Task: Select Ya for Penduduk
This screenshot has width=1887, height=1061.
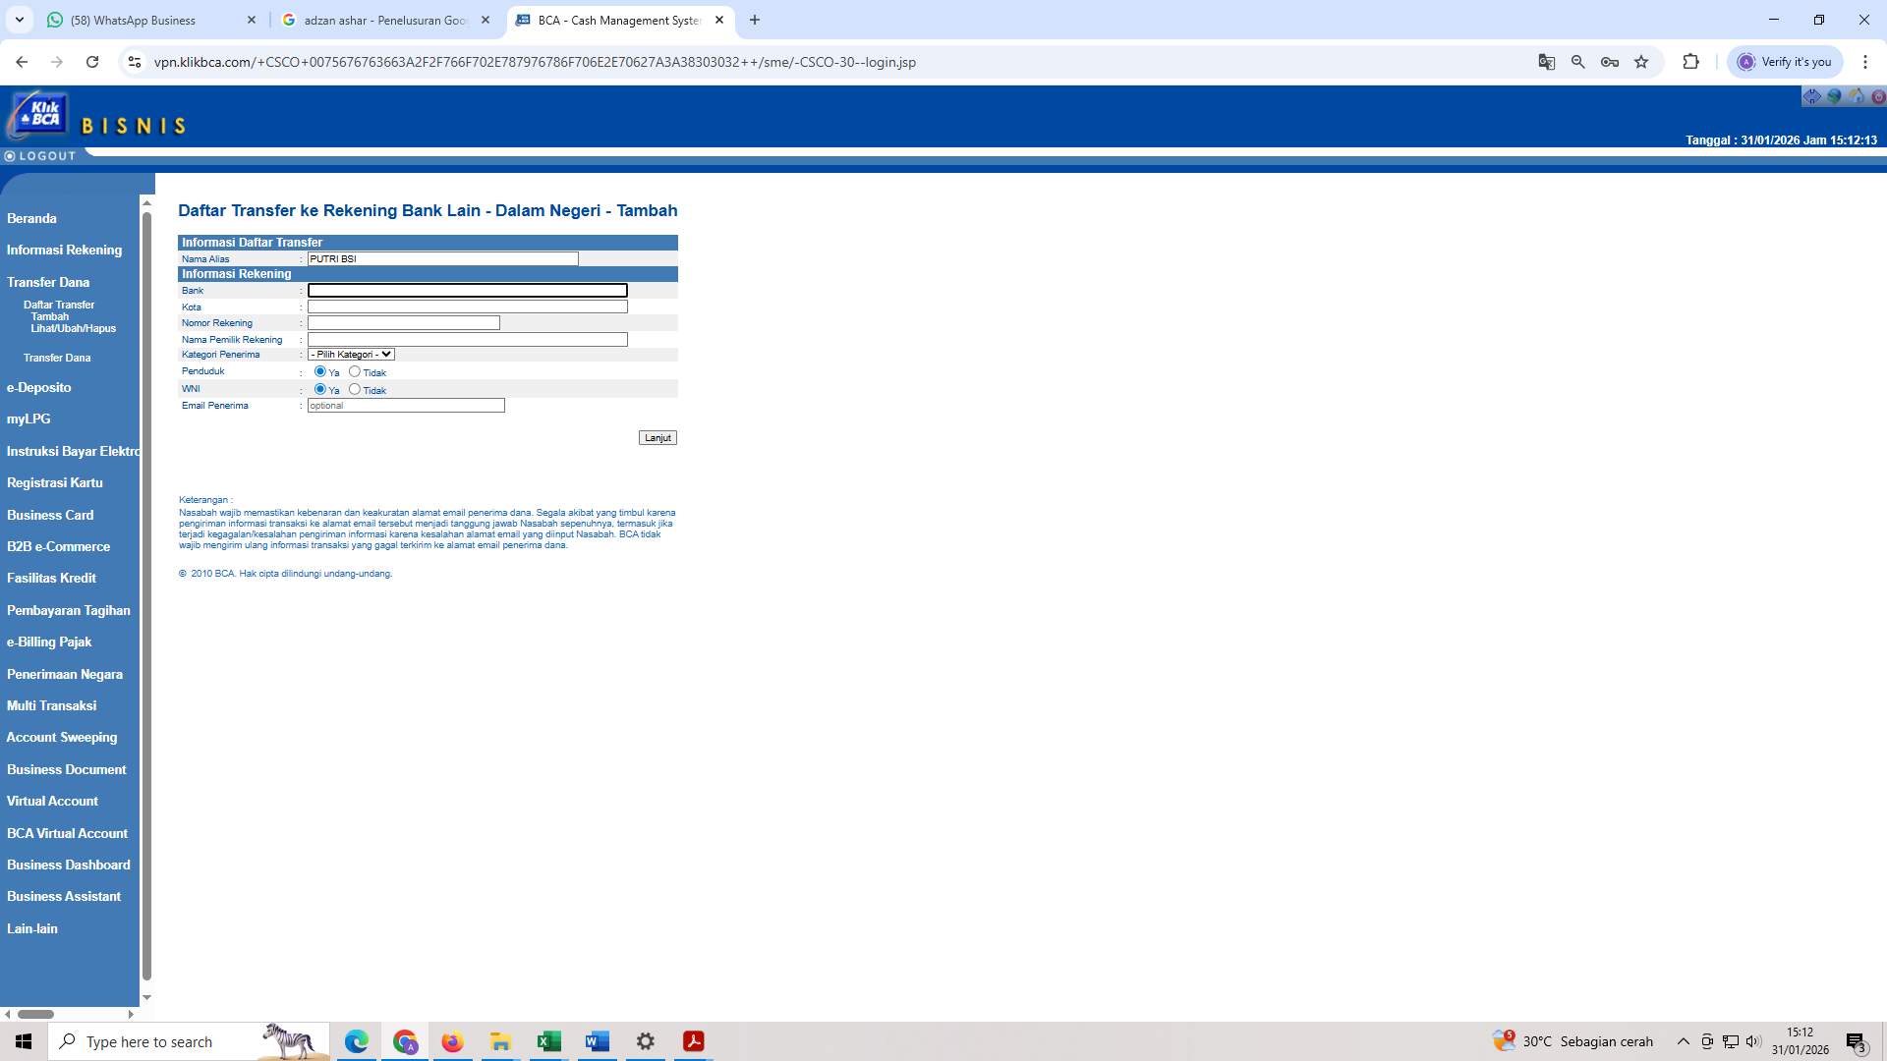Action: point(319,371)
